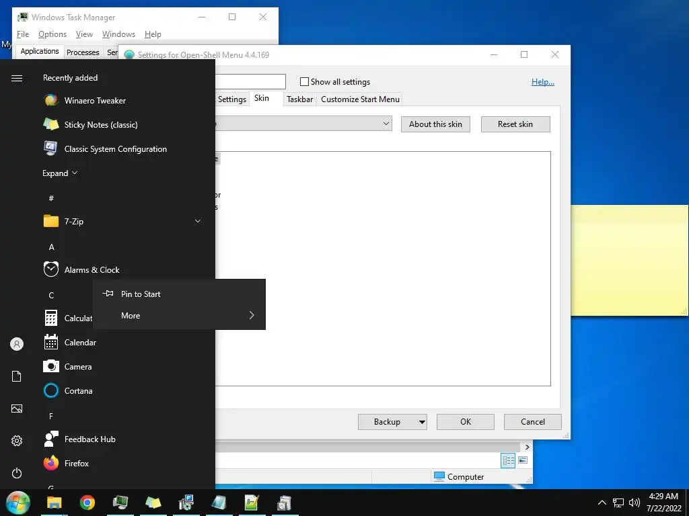Viewport: 689px width, 516px height.
Task: Click the settings search input field
Action: (x=250, y=81)
